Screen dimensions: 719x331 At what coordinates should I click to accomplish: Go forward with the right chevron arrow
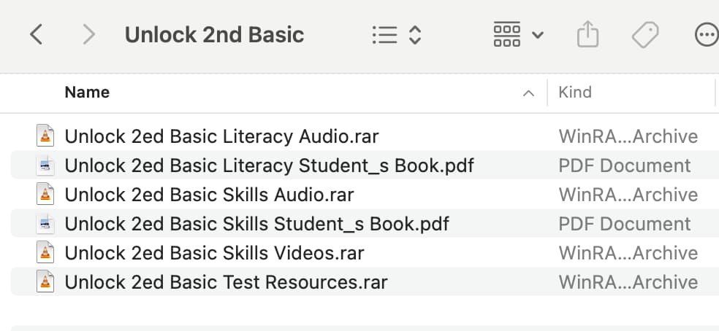pos(88,35)
